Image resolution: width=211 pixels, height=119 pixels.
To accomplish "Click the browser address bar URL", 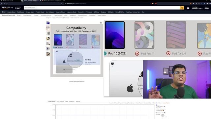I will [76, 4].
